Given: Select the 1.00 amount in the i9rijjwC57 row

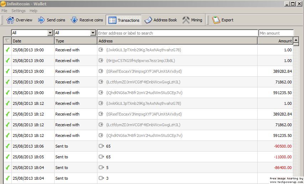Looking at the screenshot, I should click(x=288, y=61).
